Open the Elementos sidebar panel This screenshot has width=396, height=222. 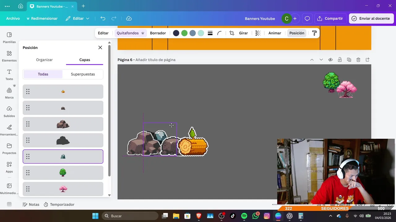(9, 56)
